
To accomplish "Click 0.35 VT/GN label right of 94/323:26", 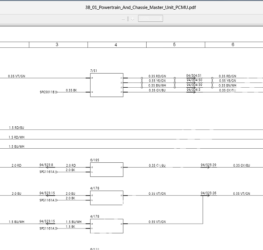I will [x=242, y=194].
